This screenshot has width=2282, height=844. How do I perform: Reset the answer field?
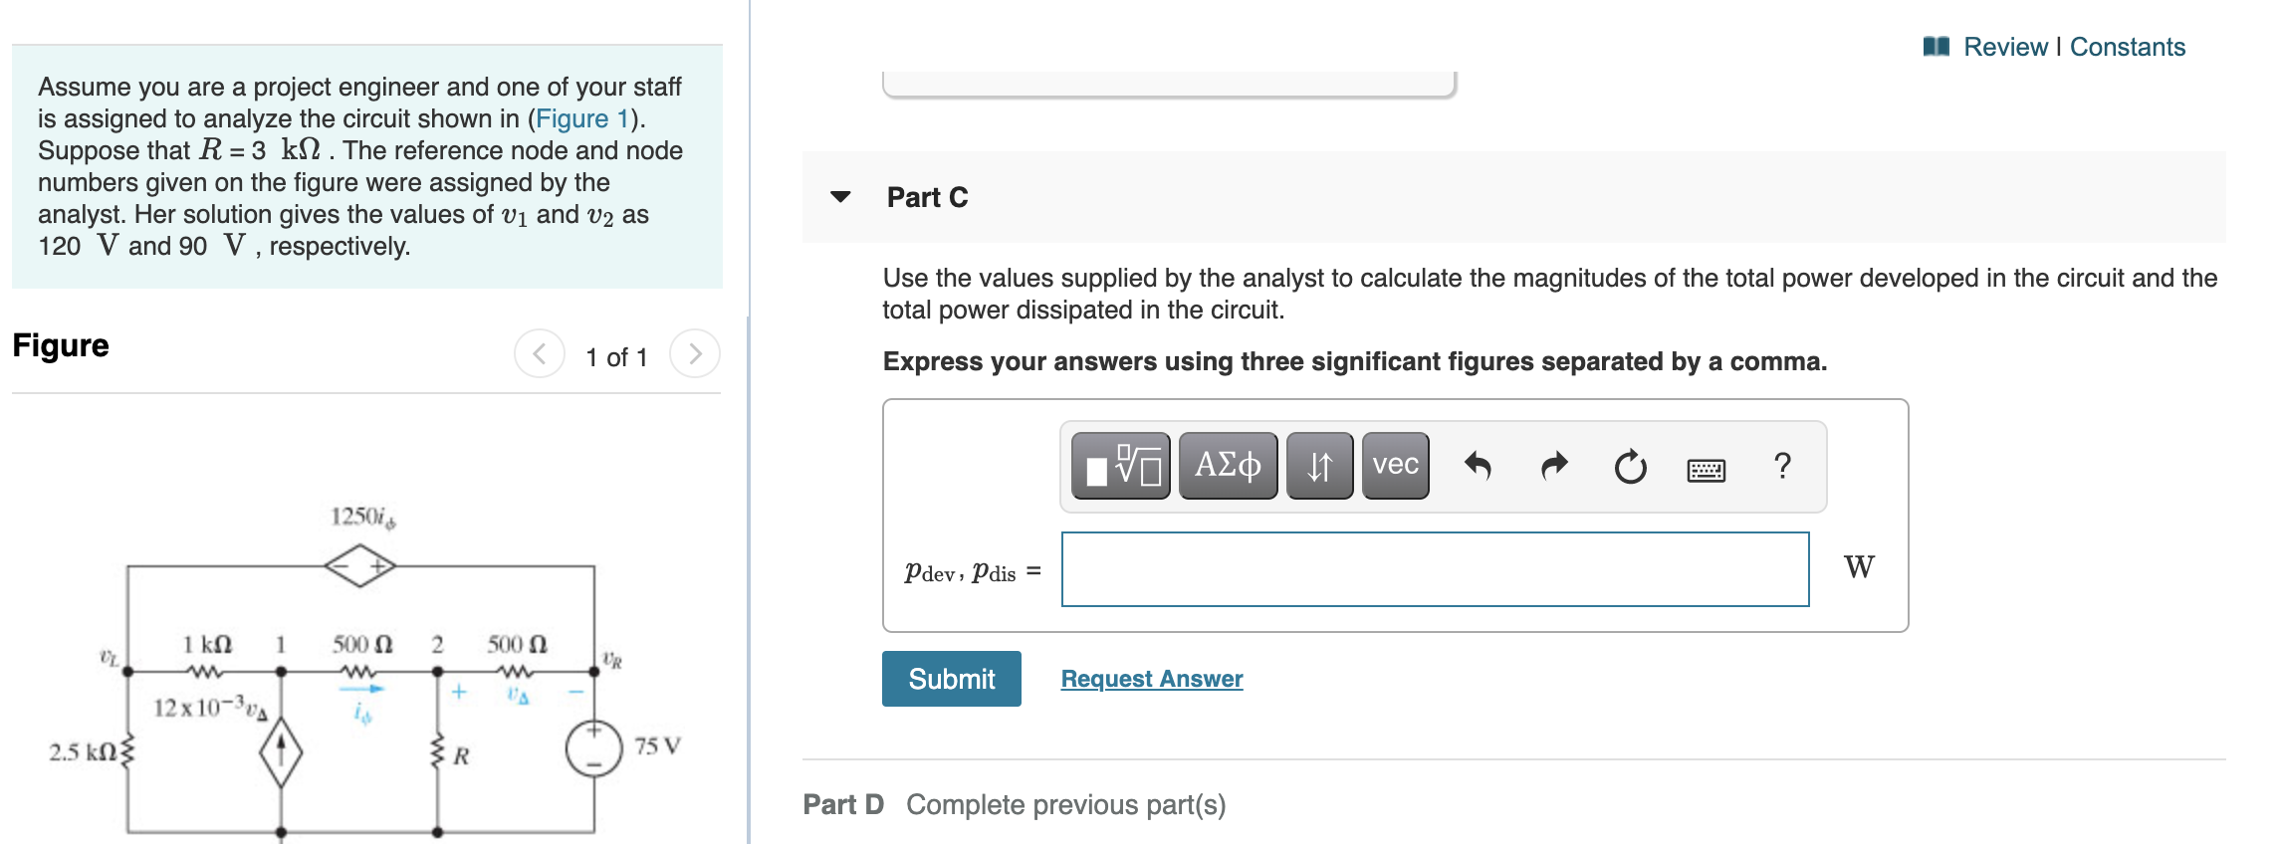(x=1630, y=464)
